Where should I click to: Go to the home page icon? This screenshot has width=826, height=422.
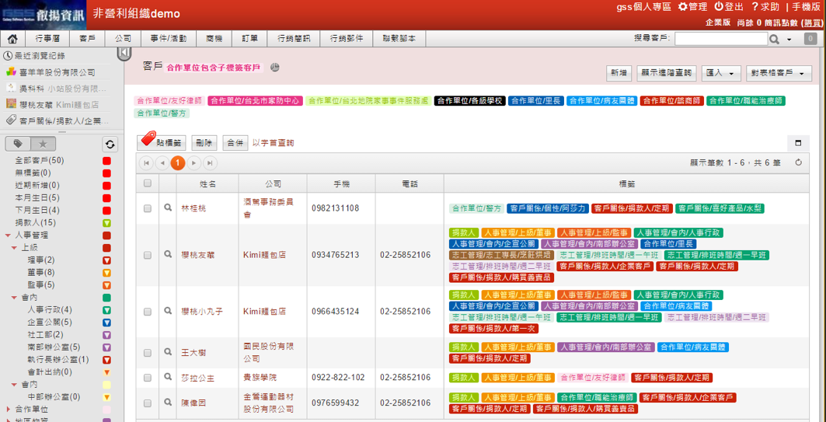[x=12, y=39]
